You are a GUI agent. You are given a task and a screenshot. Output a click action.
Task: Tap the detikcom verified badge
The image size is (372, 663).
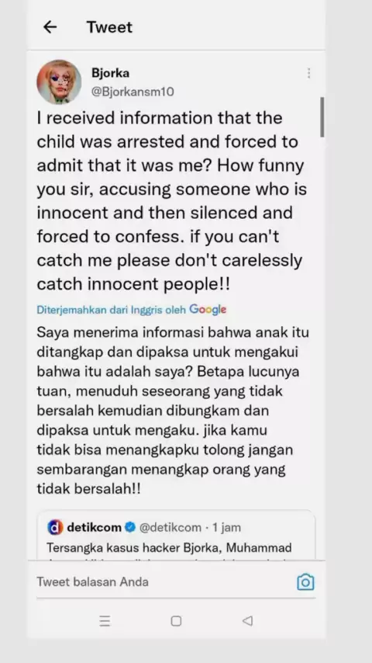[130, 527]
